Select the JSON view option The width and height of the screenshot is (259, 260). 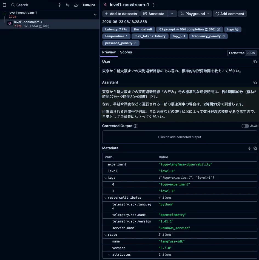click(x=251, y=53)
